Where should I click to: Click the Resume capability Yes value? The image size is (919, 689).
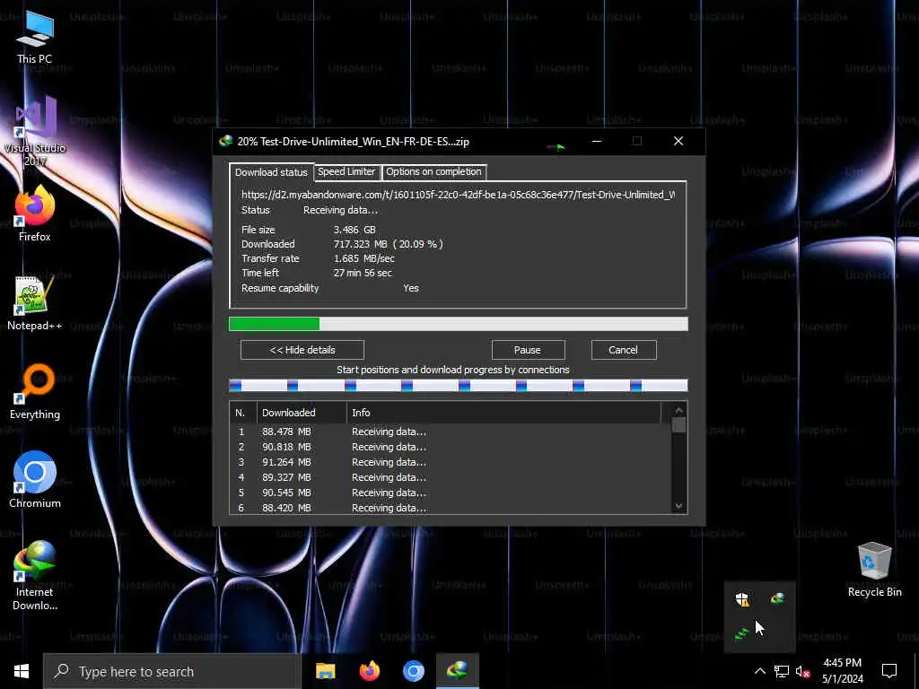click(411, 288)
